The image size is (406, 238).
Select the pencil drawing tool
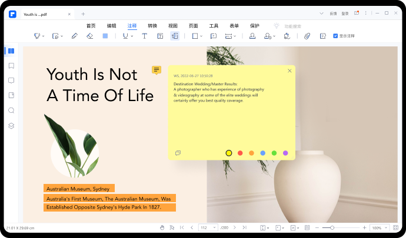coord(74,36)
